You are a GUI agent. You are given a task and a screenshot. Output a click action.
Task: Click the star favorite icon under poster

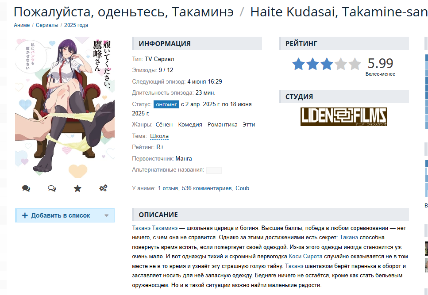coord(77,188)
